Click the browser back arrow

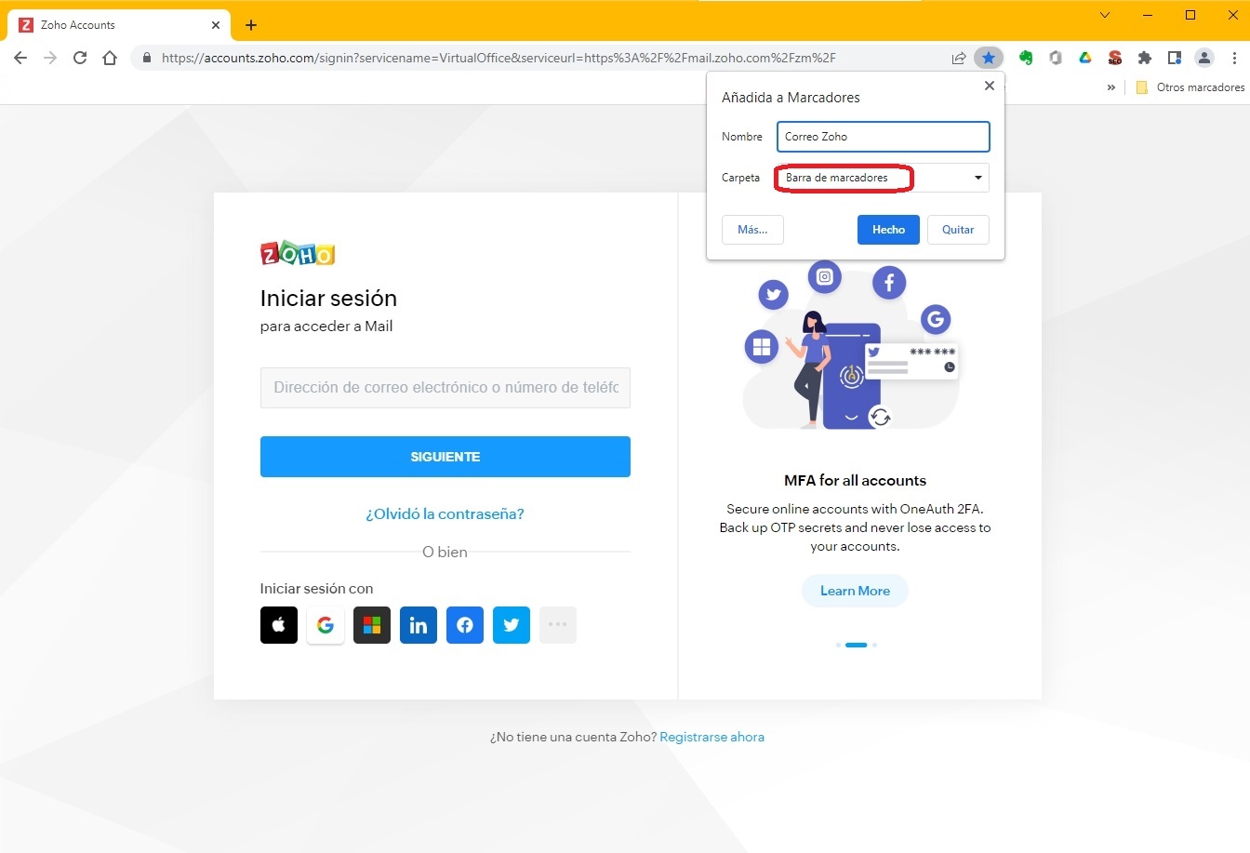tap(20, 58)
